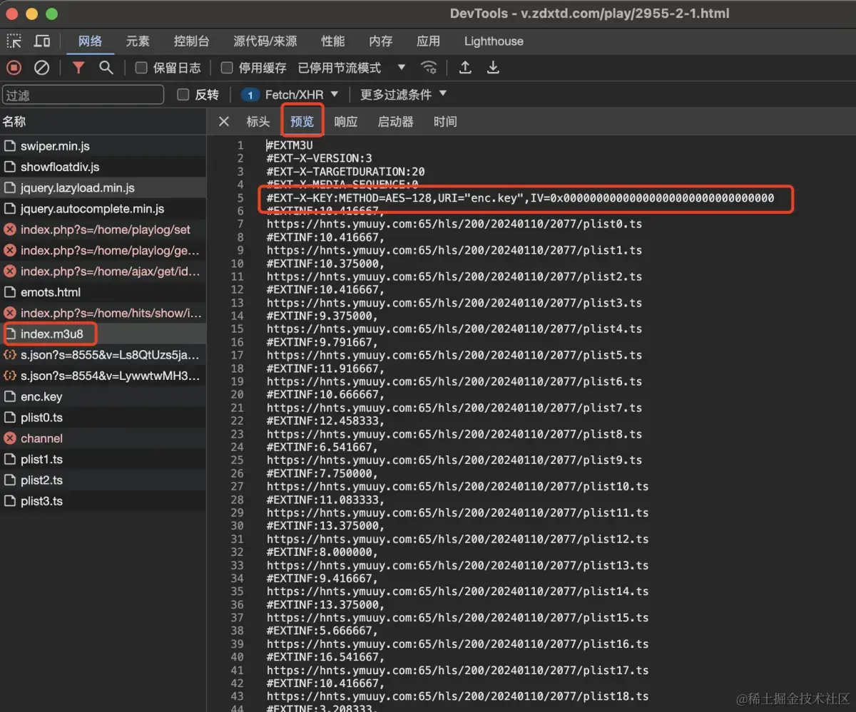Toggle the device toolbar icon

click(42, 41)
